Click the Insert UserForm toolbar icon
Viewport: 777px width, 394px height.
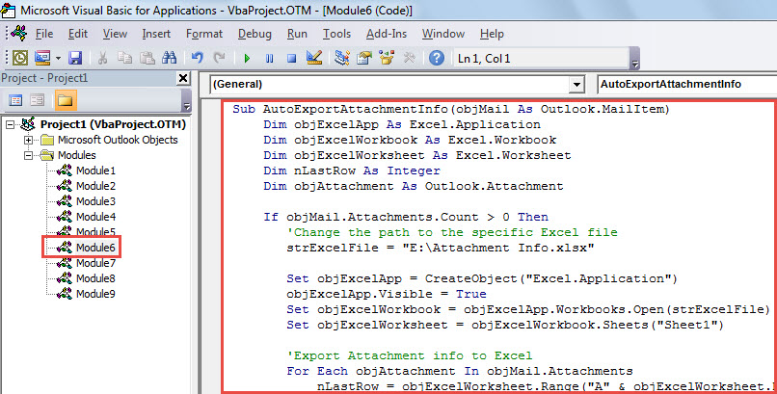[x=42, y=58]
